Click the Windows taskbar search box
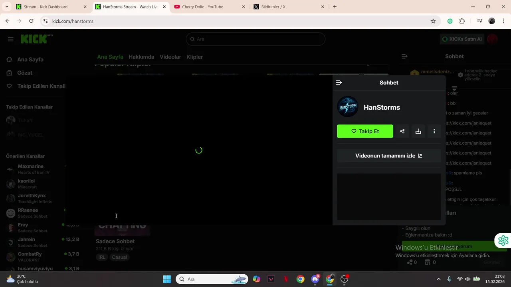Screen dimensions: 511x287 coord(212,279)
